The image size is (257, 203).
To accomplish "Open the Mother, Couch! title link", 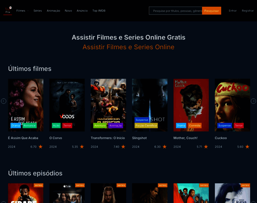I will click(x=186, y=138).
